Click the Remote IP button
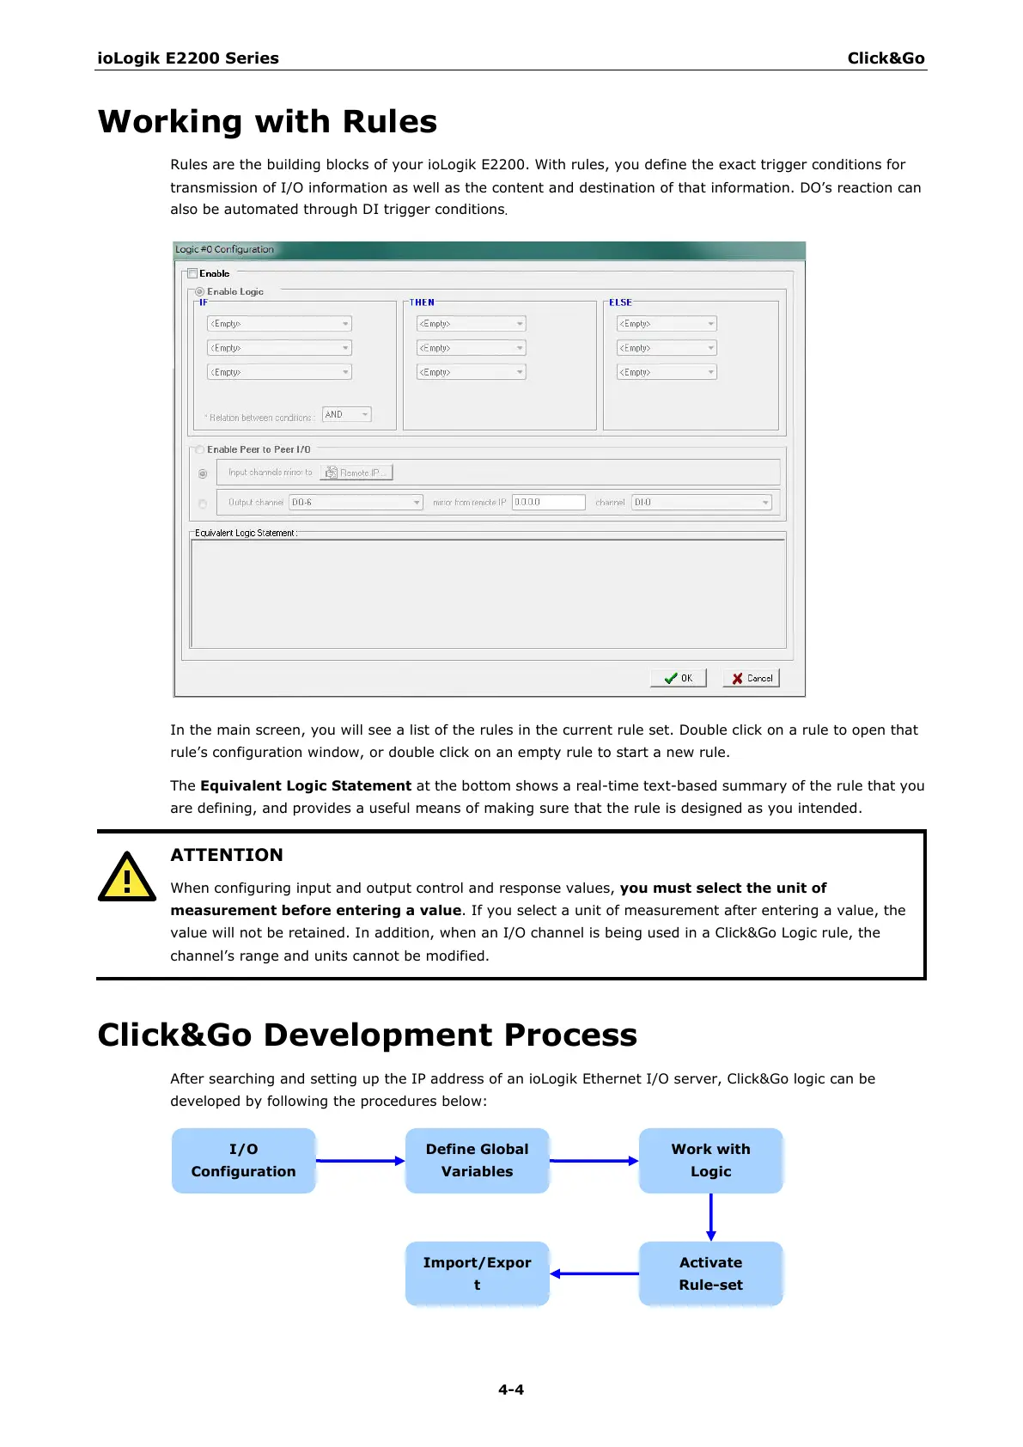Screen dimensions: 1023x1447 point(356,473)
